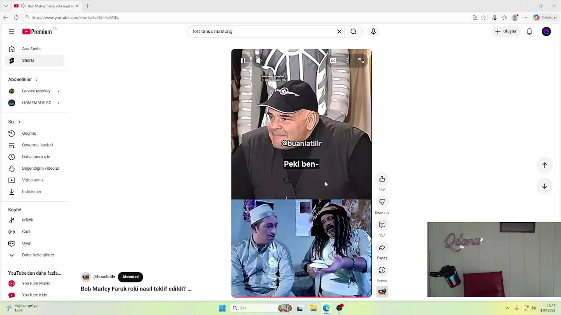561x315 pixels.
Task: Close the Bob Marley Faruk tab
Action: point(77,6)
